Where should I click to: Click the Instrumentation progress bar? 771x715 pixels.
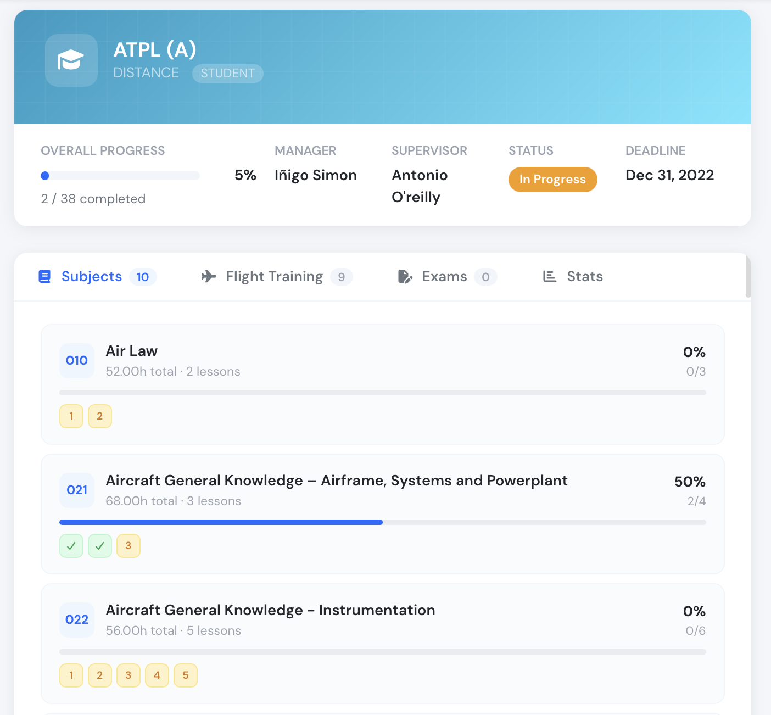pos(383,652)
